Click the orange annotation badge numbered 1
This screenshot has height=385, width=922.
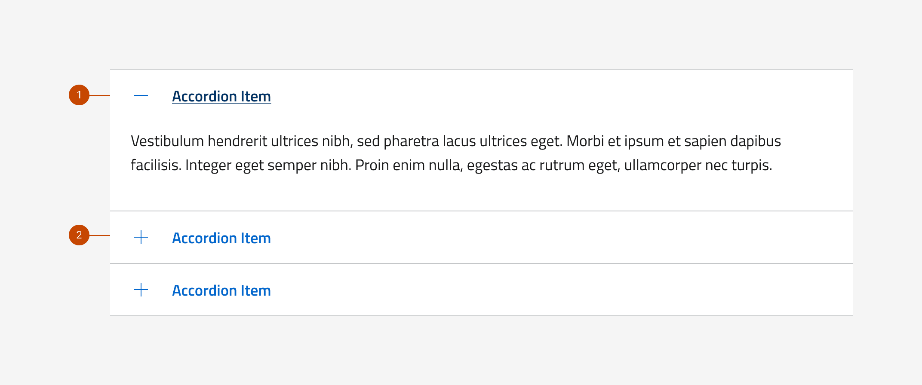79,95
